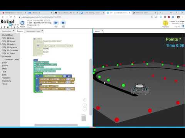Click the green repeat forever block
Screen dimensions: 185x138
click(x=38, y=73)
